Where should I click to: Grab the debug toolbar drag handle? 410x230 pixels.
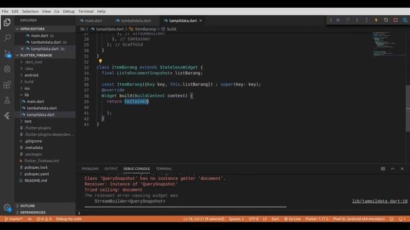[x=331, y=20]
